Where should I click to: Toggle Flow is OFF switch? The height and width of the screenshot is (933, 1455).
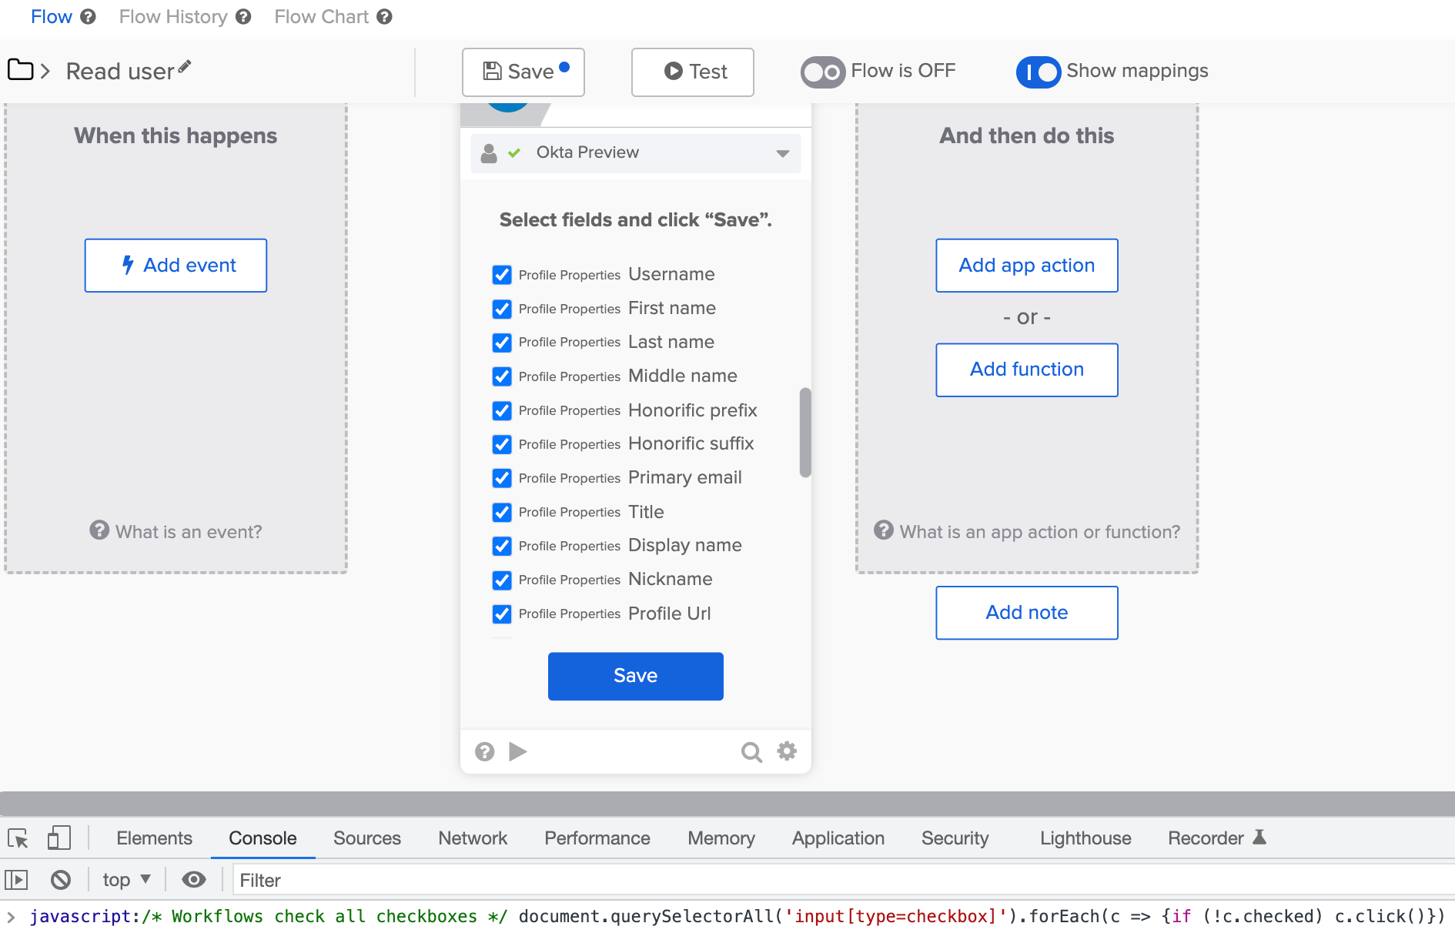click(823, 72)
